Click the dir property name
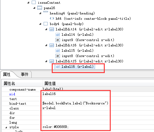Screen dimensions: 154x132 (12, 113)
